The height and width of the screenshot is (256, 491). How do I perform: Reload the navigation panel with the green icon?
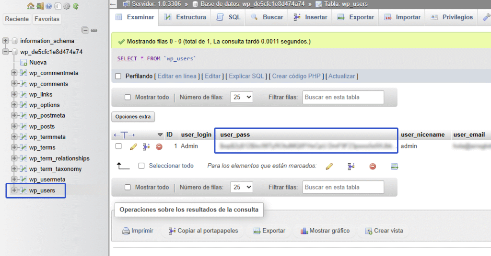tap(75, 6)
